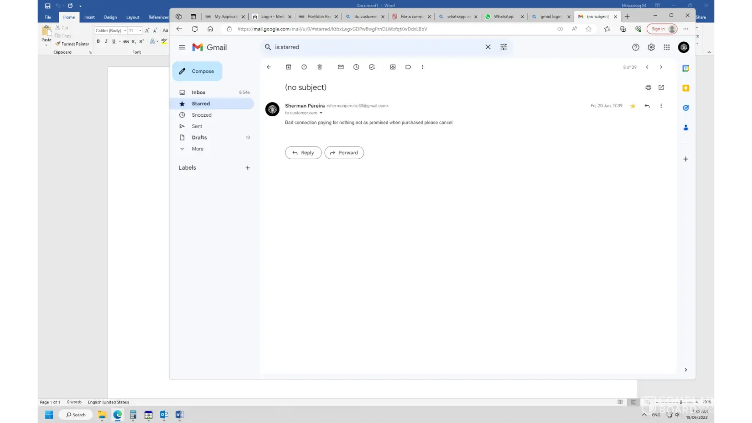Go to the older email
The image size is (752, 423).
(661, 67)
